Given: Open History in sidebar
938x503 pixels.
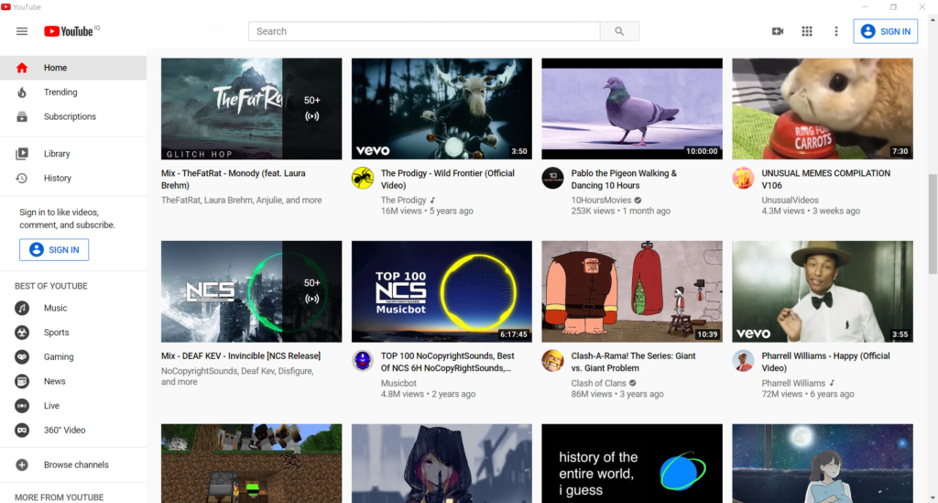Looking at the screenshot, I should pos(73,179).
